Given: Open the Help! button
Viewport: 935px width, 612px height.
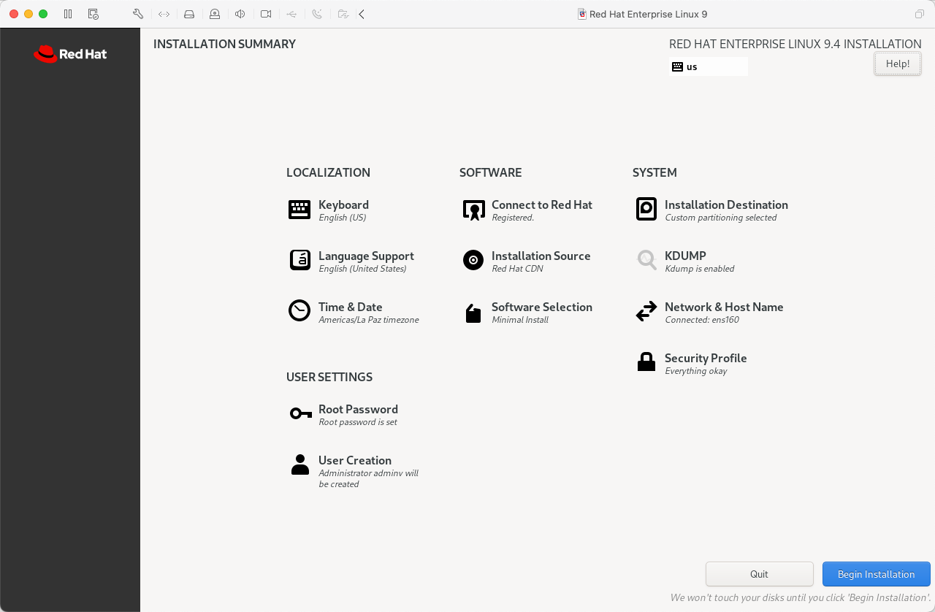Looking at the screenshot, I should pos(897,64).
